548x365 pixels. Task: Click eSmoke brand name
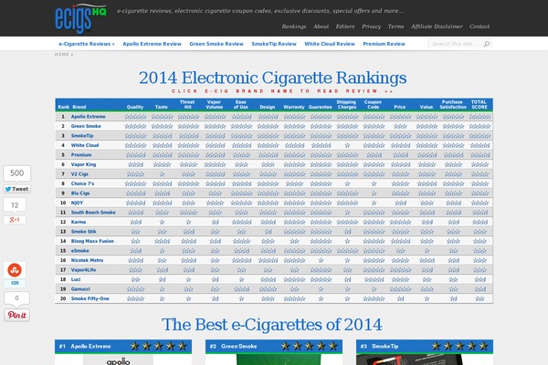tap(80, 251)
